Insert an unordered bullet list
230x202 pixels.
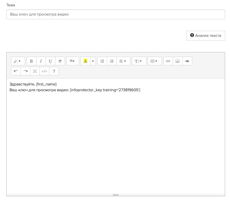pyautogui.click(x=102, y=61)
